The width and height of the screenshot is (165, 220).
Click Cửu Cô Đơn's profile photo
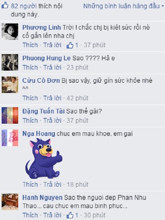coord(10,85)
